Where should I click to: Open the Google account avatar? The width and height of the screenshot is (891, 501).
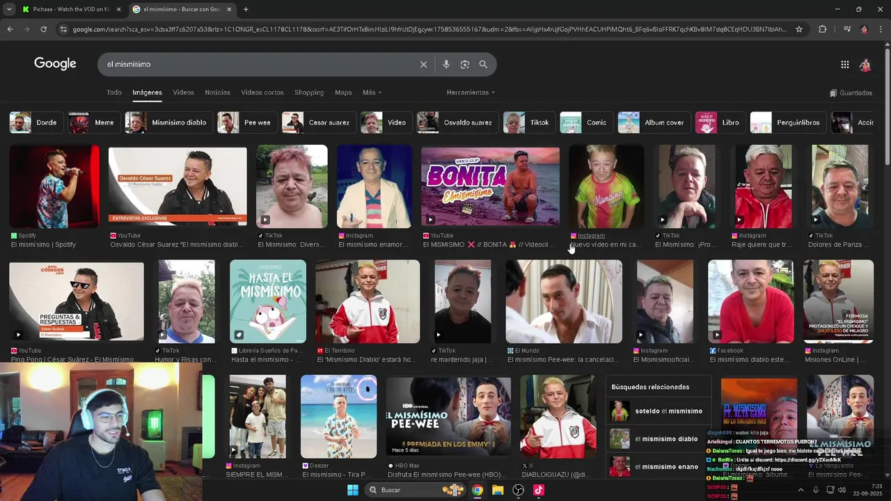pyautogui.click(x=865, y=65)
